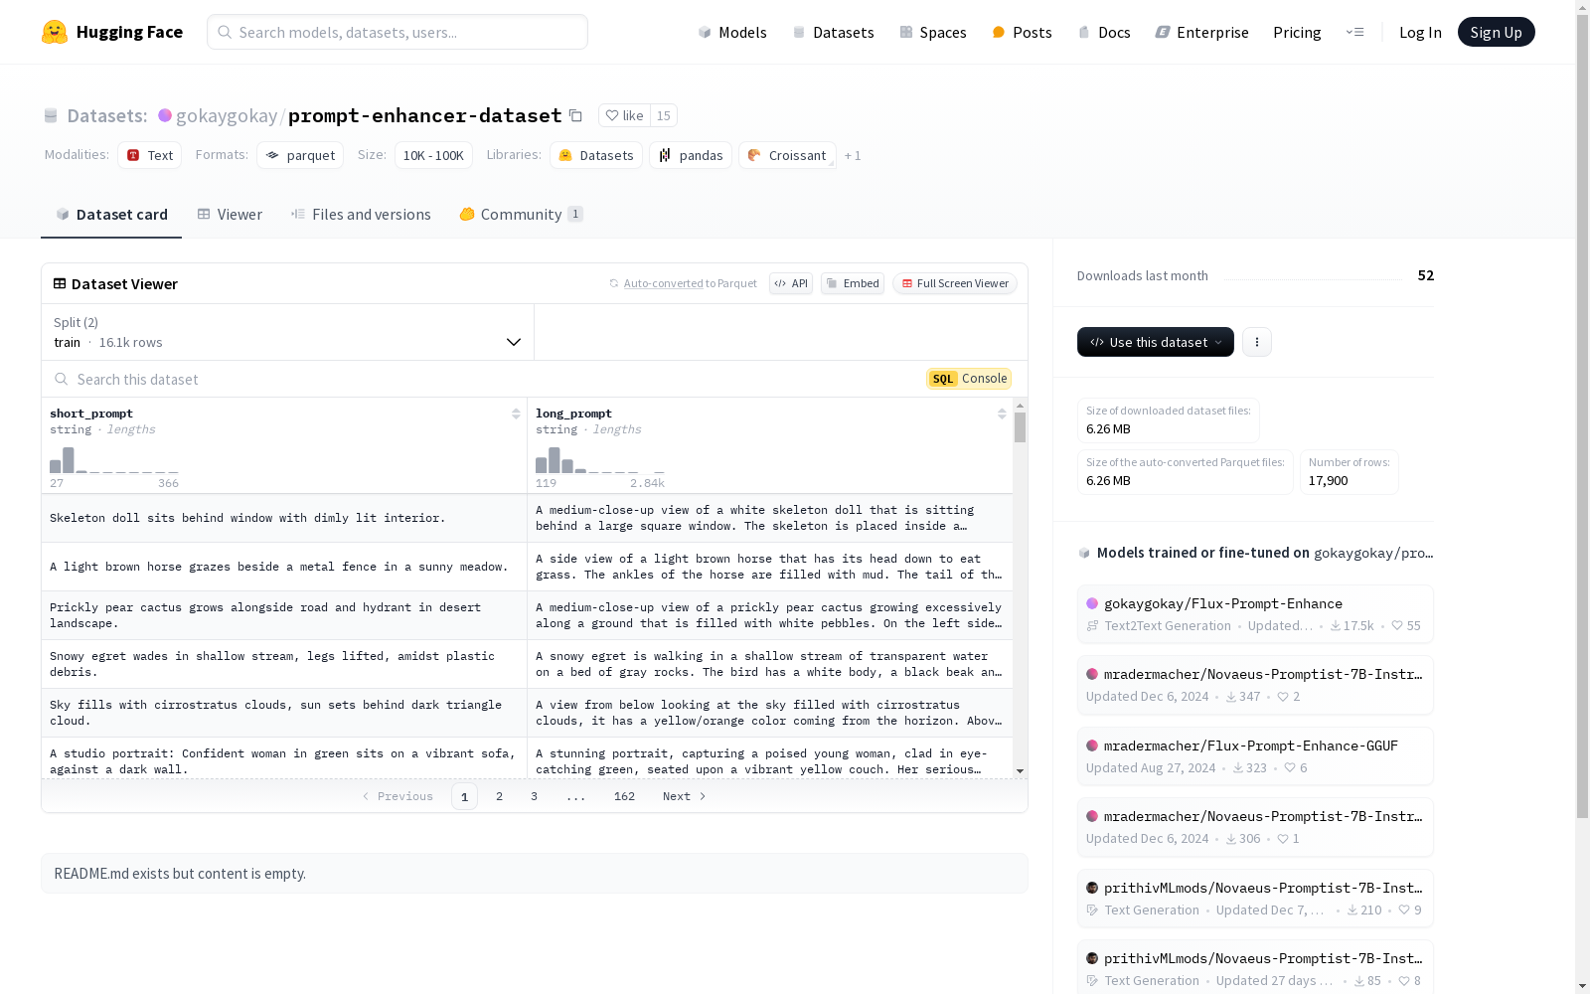Open Datasets in the top navigation
The image size is (1590, 994).
pyautogui.click(x=833, y=32)
